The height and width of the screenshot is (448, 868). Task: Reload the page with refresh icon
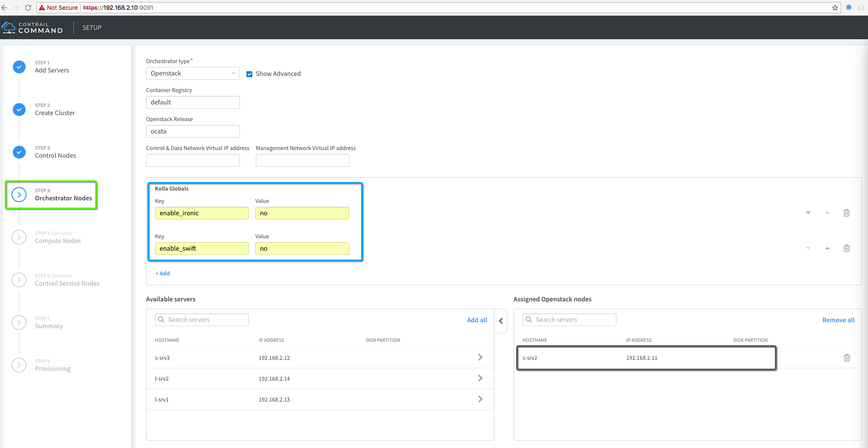click(28, 8)
